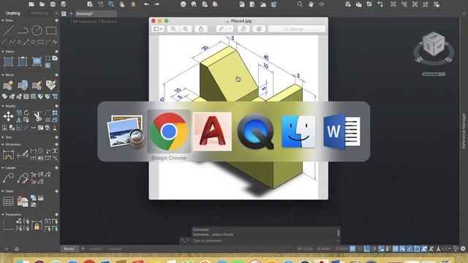This screenshot has height=263, width=468.
Task: Select the Ellipse tool in Draw panel
Action: click(34, 42)
